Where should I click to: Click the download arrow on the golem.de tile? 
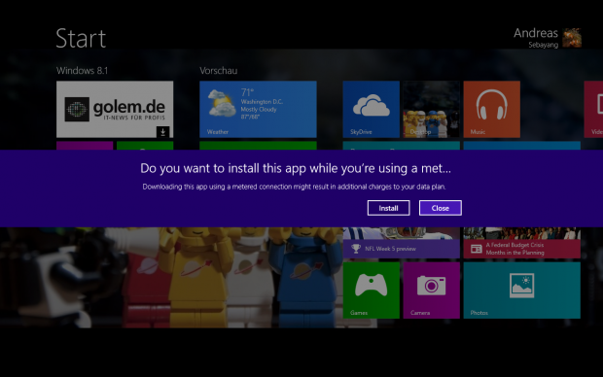click(162, 132)
